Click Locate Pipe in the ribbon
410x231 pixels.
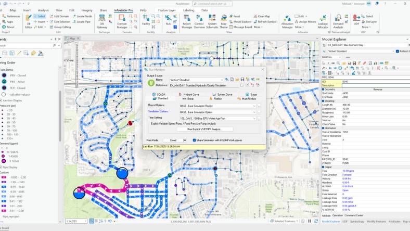(81, 22)
